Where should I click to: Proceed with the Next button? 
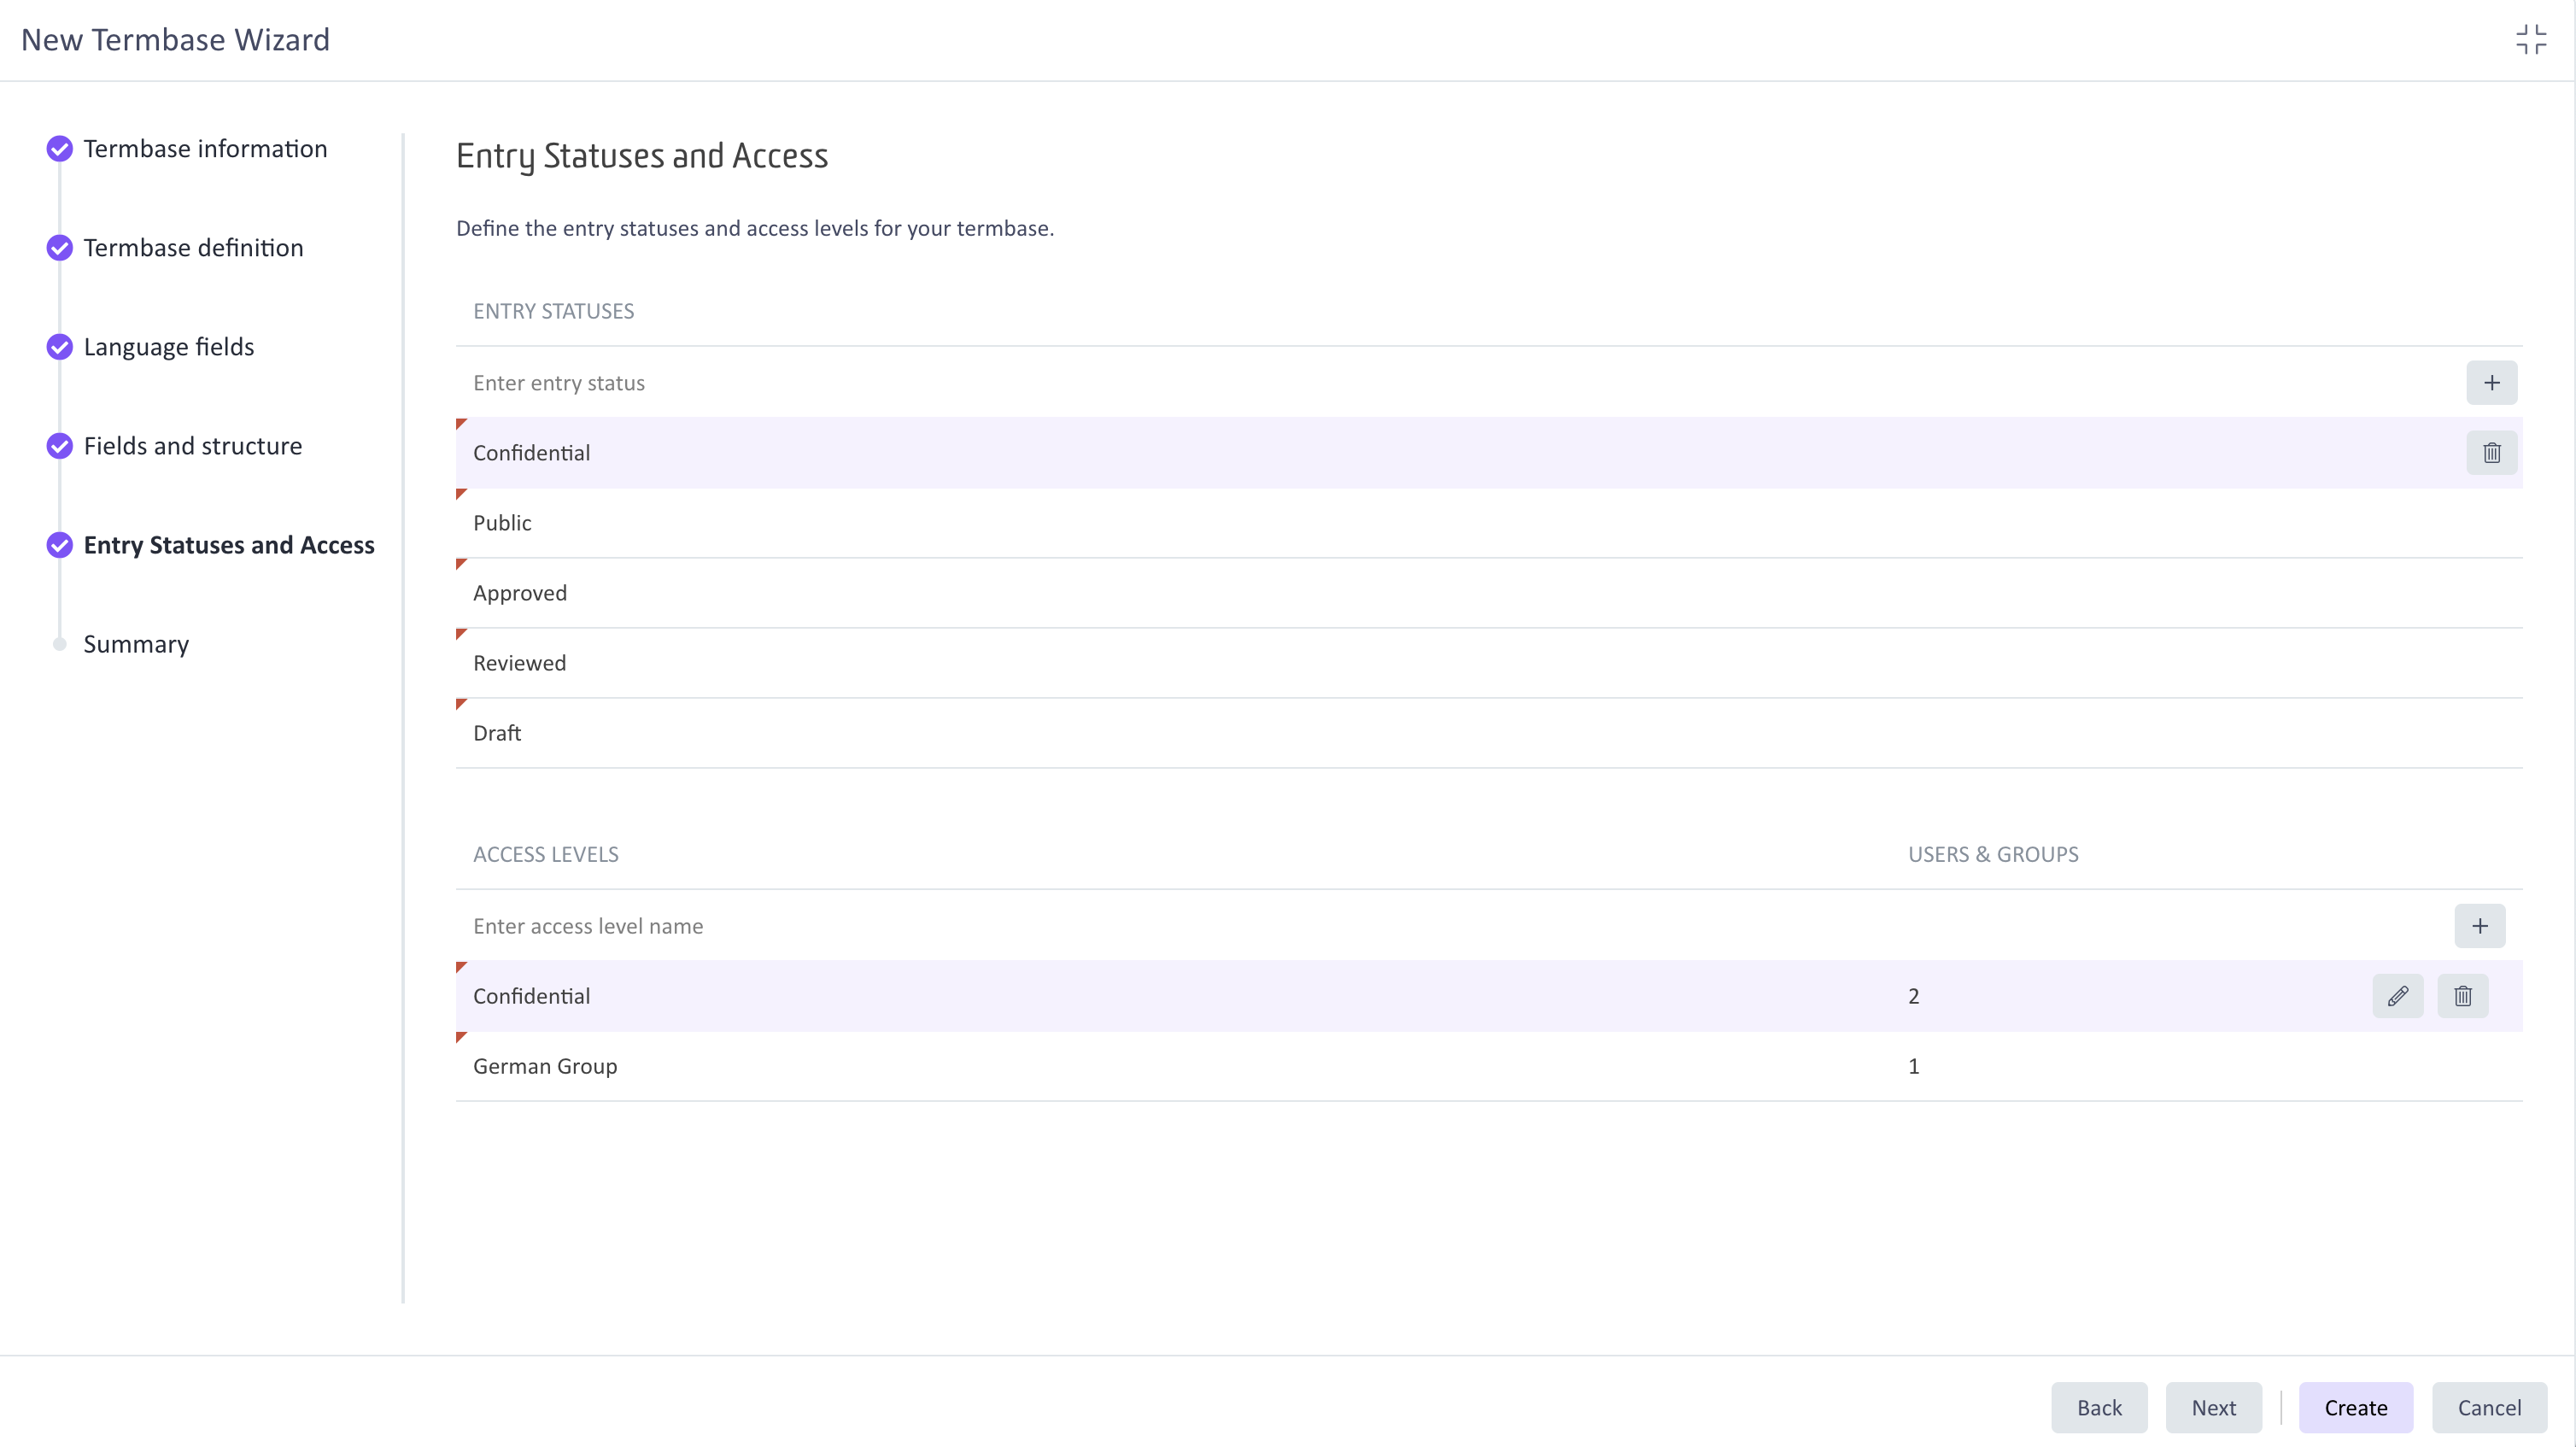point(2213,1407)
